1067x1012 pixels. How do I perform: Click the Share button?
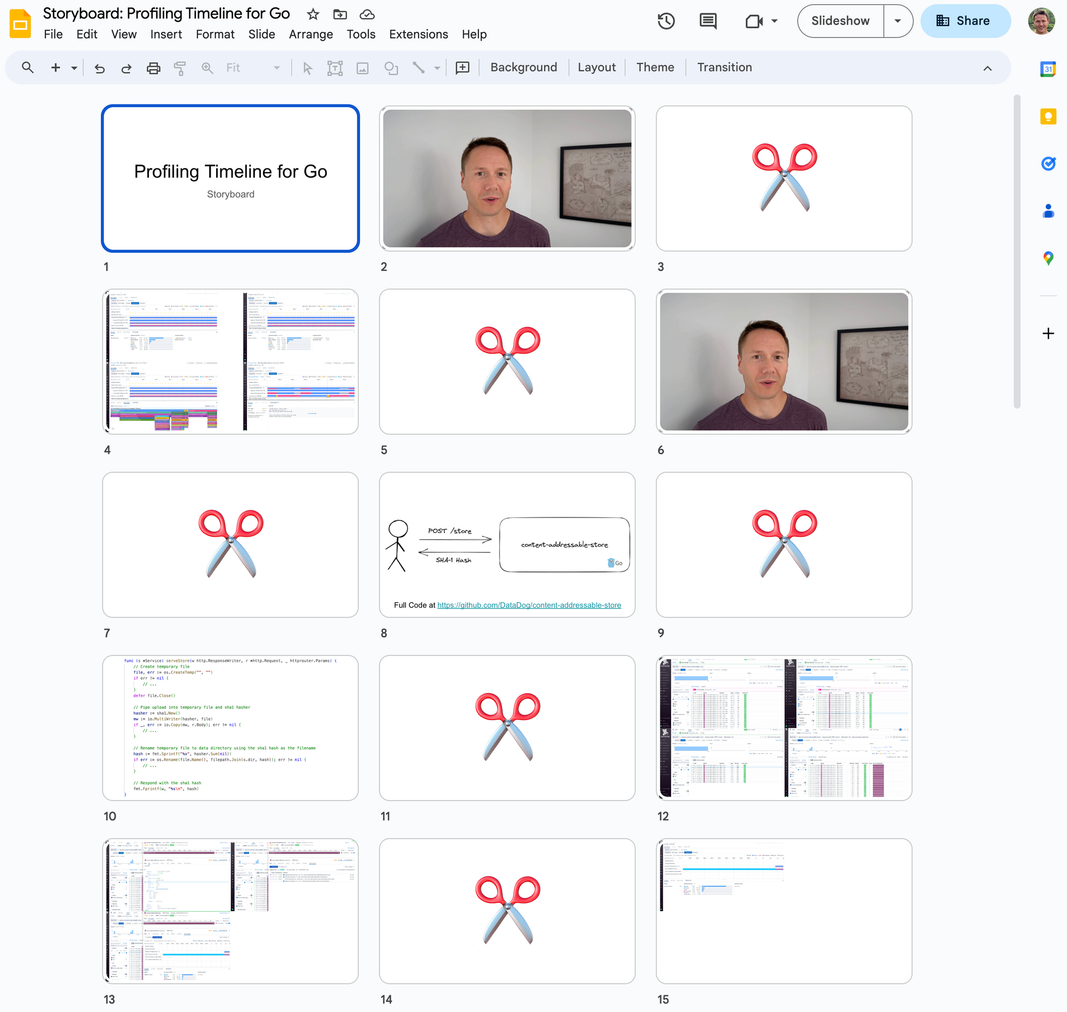tap(965, 21)
